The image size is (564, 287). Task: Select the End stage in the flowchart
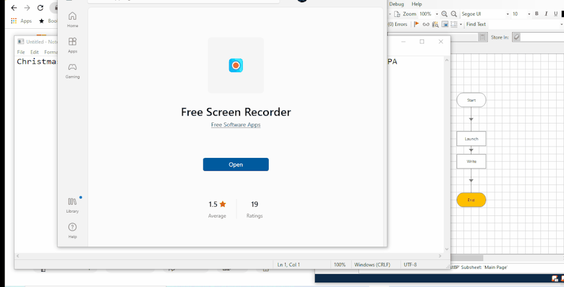pos(471,200)
